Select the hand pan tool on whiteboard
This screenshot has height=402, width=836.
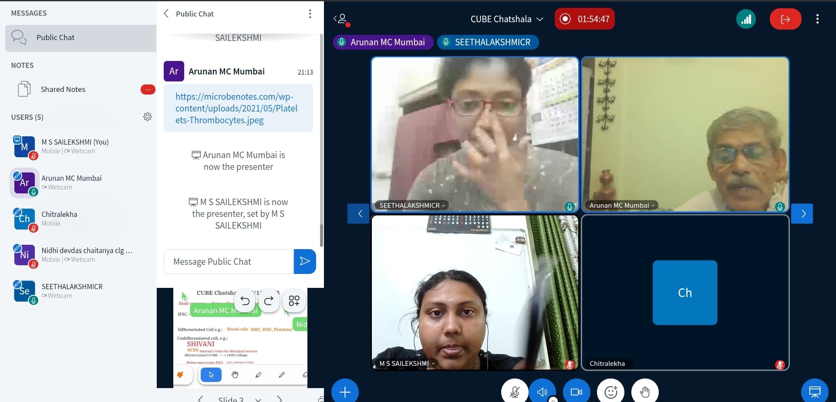coord(235,375)
